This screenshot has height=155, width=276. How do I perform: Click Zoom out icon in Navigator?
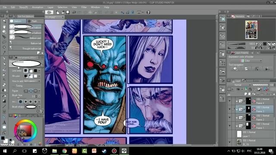coord(257,44)
